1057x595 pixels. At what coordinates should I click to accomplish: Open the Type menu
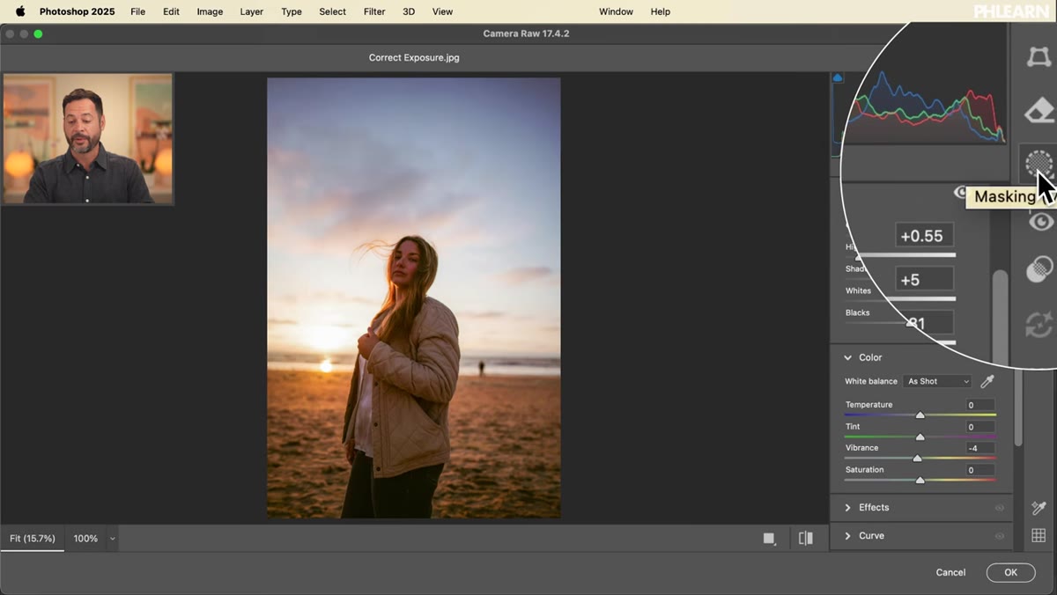coord(292,11)
